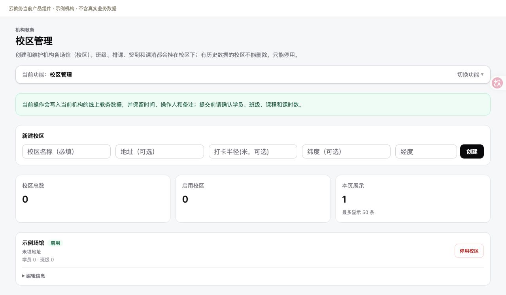This screenshot has height=295, width=506.
Task: Click the 未填地址 text
Action: (x=32, y=252)
